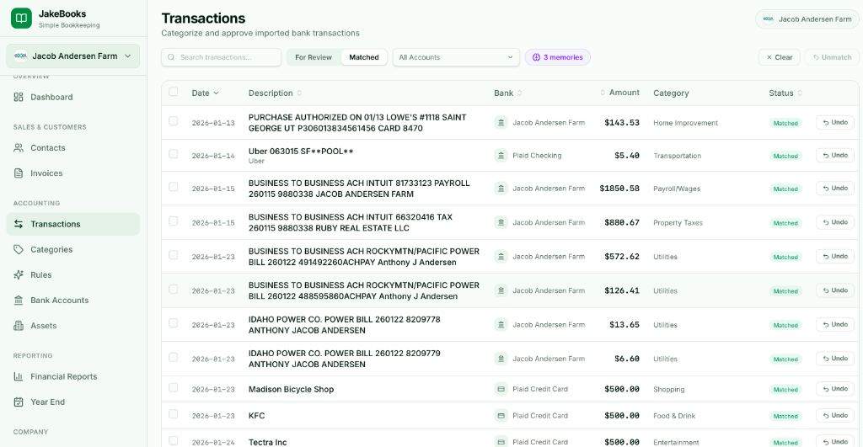
Task: Undo the IDAHO POWER $6.60 match
Action: tap(835, 358)
